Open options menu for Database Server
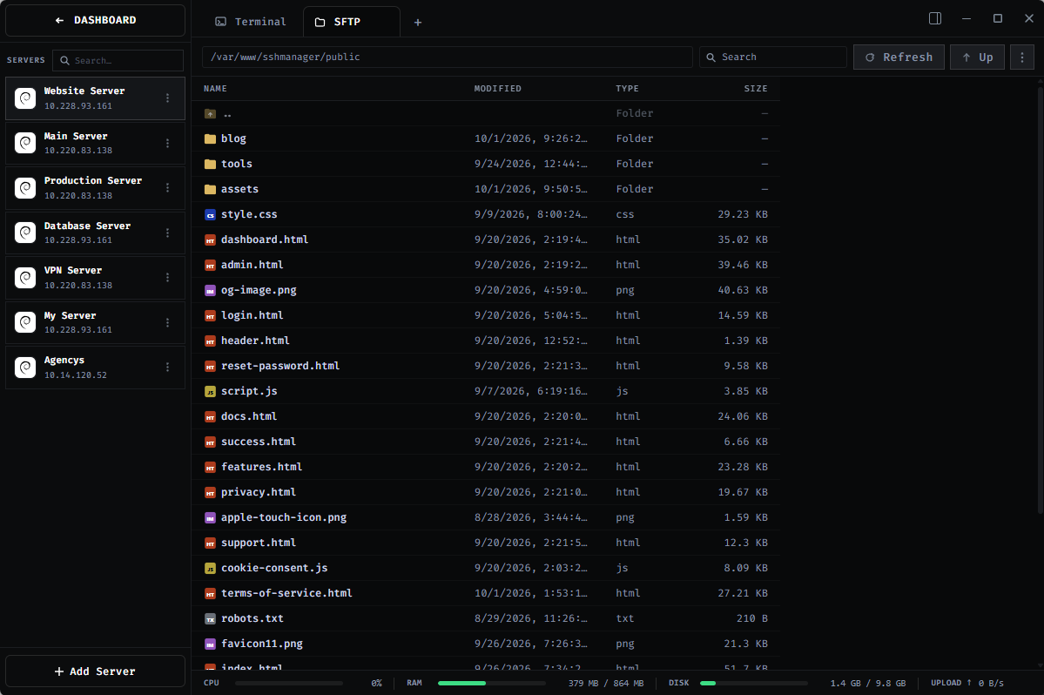Screen dimensions: 1044x695 point(167,233)
